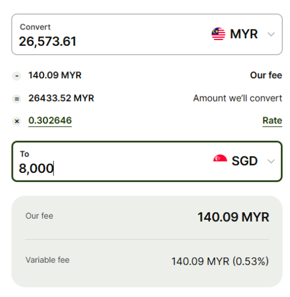290x297 pixels.
Task: Click the minus sign fee icon
Action: pyautogui.click(x=17, y=76)
